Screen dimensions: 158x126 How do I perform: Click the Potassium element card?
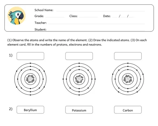[x=79, y=110]
